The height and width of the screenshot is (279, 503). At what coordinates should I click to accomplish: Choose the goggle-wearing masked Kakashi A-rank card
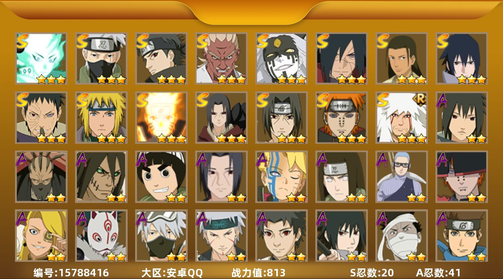tap(161, 236)
